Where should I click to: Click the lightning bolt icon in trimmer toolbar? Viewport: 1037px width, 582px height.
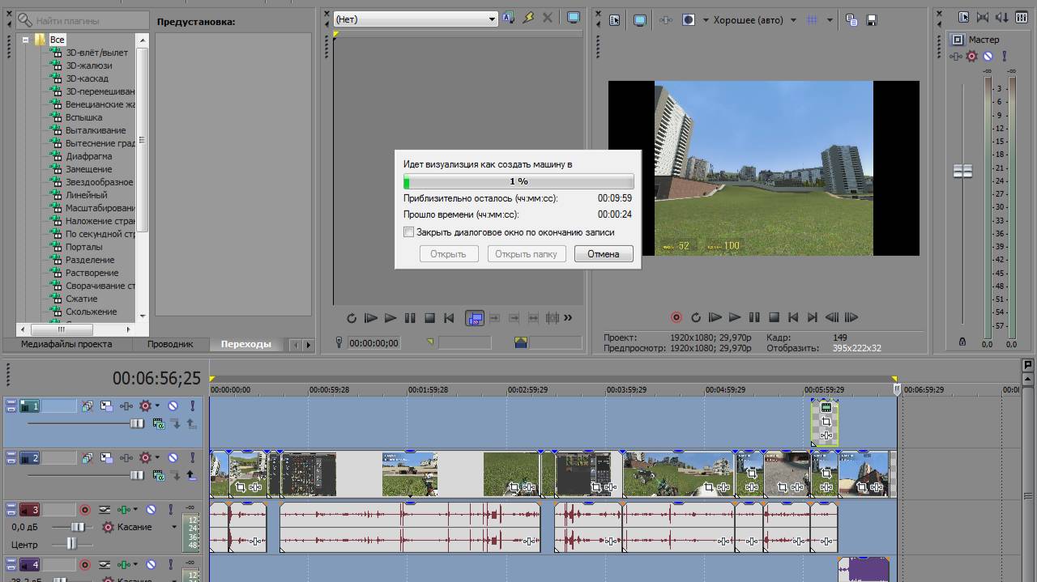pyautogui.click(x=528, y=18)
